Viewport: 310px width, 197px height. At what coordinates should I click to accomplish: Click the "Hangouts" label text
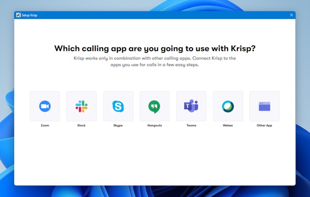click(x=155, y=125)
